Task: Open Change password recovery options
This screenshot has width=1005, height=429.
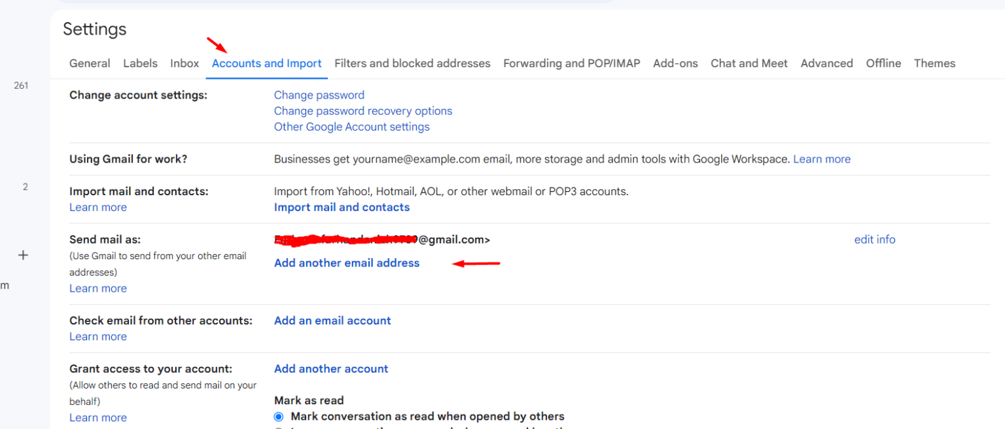Action: [362, 110]
